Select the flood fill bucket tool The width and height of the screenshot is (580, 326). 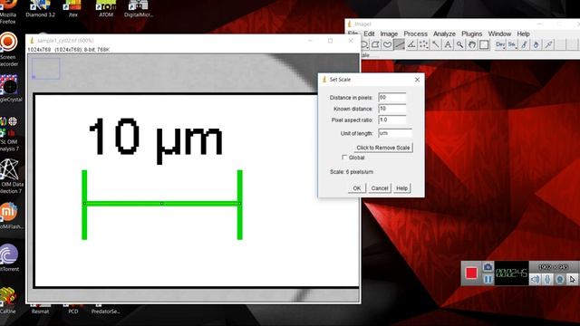pos(536,44)
